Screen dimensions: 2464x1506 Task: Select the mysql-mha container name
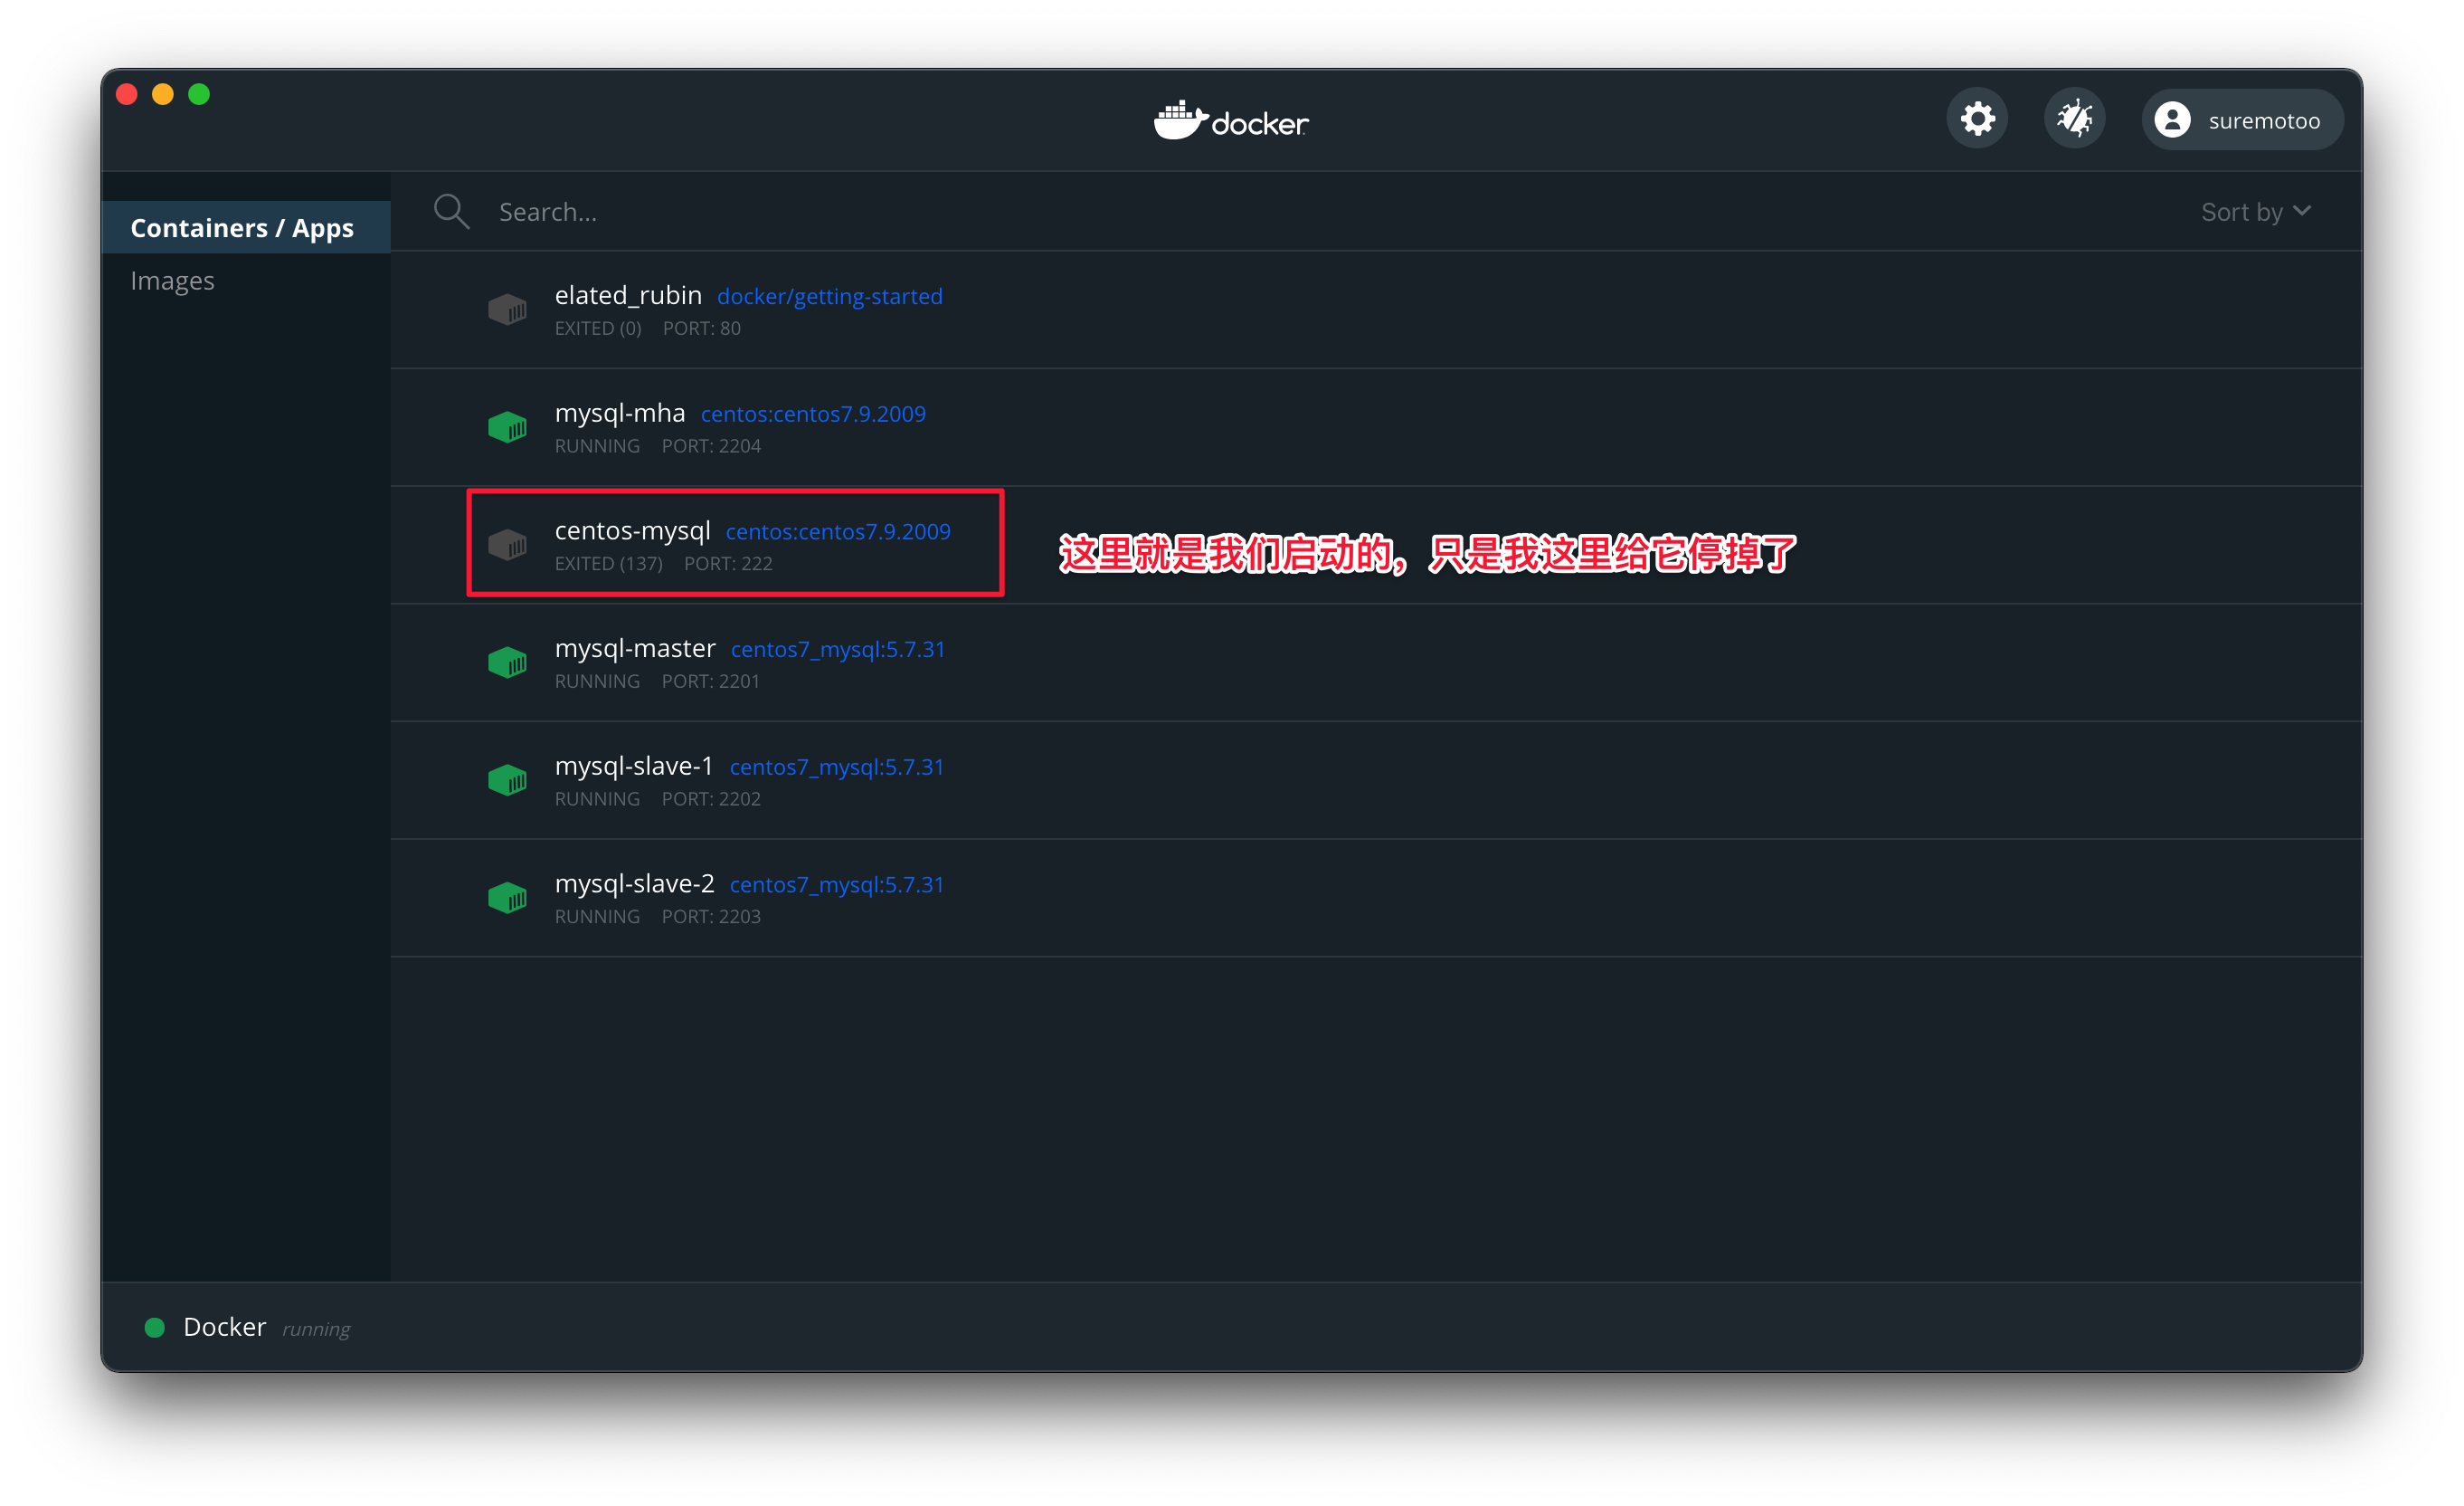[x=620, y=414]
